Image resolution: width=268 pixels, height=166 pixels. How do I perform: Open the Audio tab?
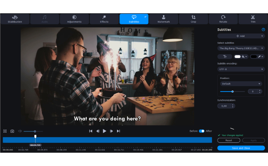(45, 19)
